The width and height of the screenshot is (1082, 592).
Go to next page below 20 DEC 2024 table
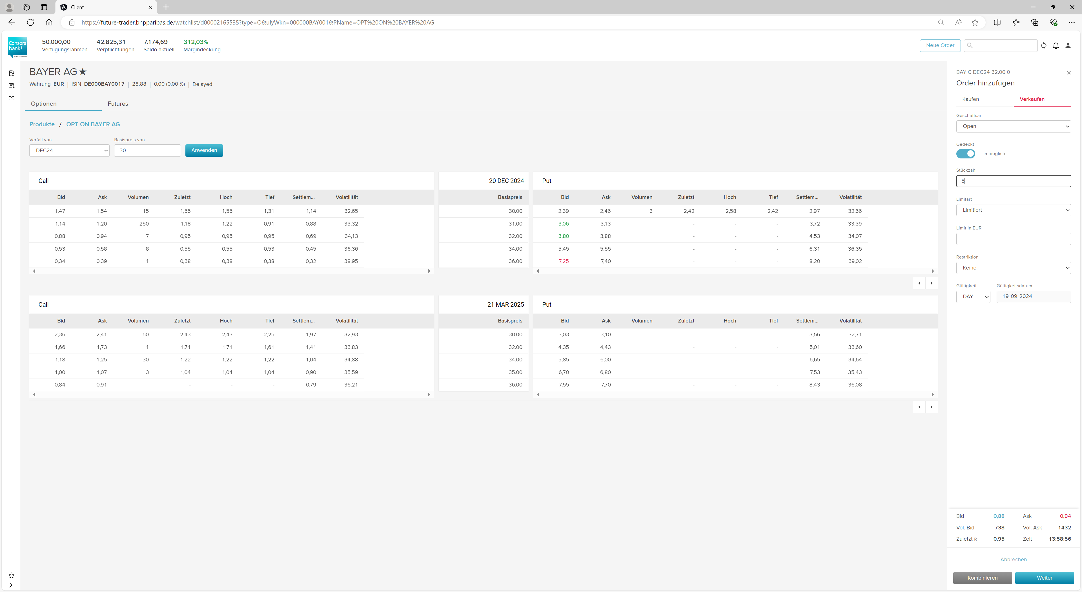click(x=932, y=283)
